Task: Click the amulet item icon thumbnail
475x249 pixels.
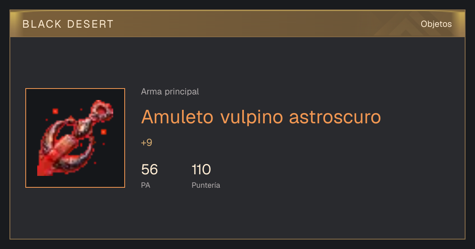Action: click(75, 138)
